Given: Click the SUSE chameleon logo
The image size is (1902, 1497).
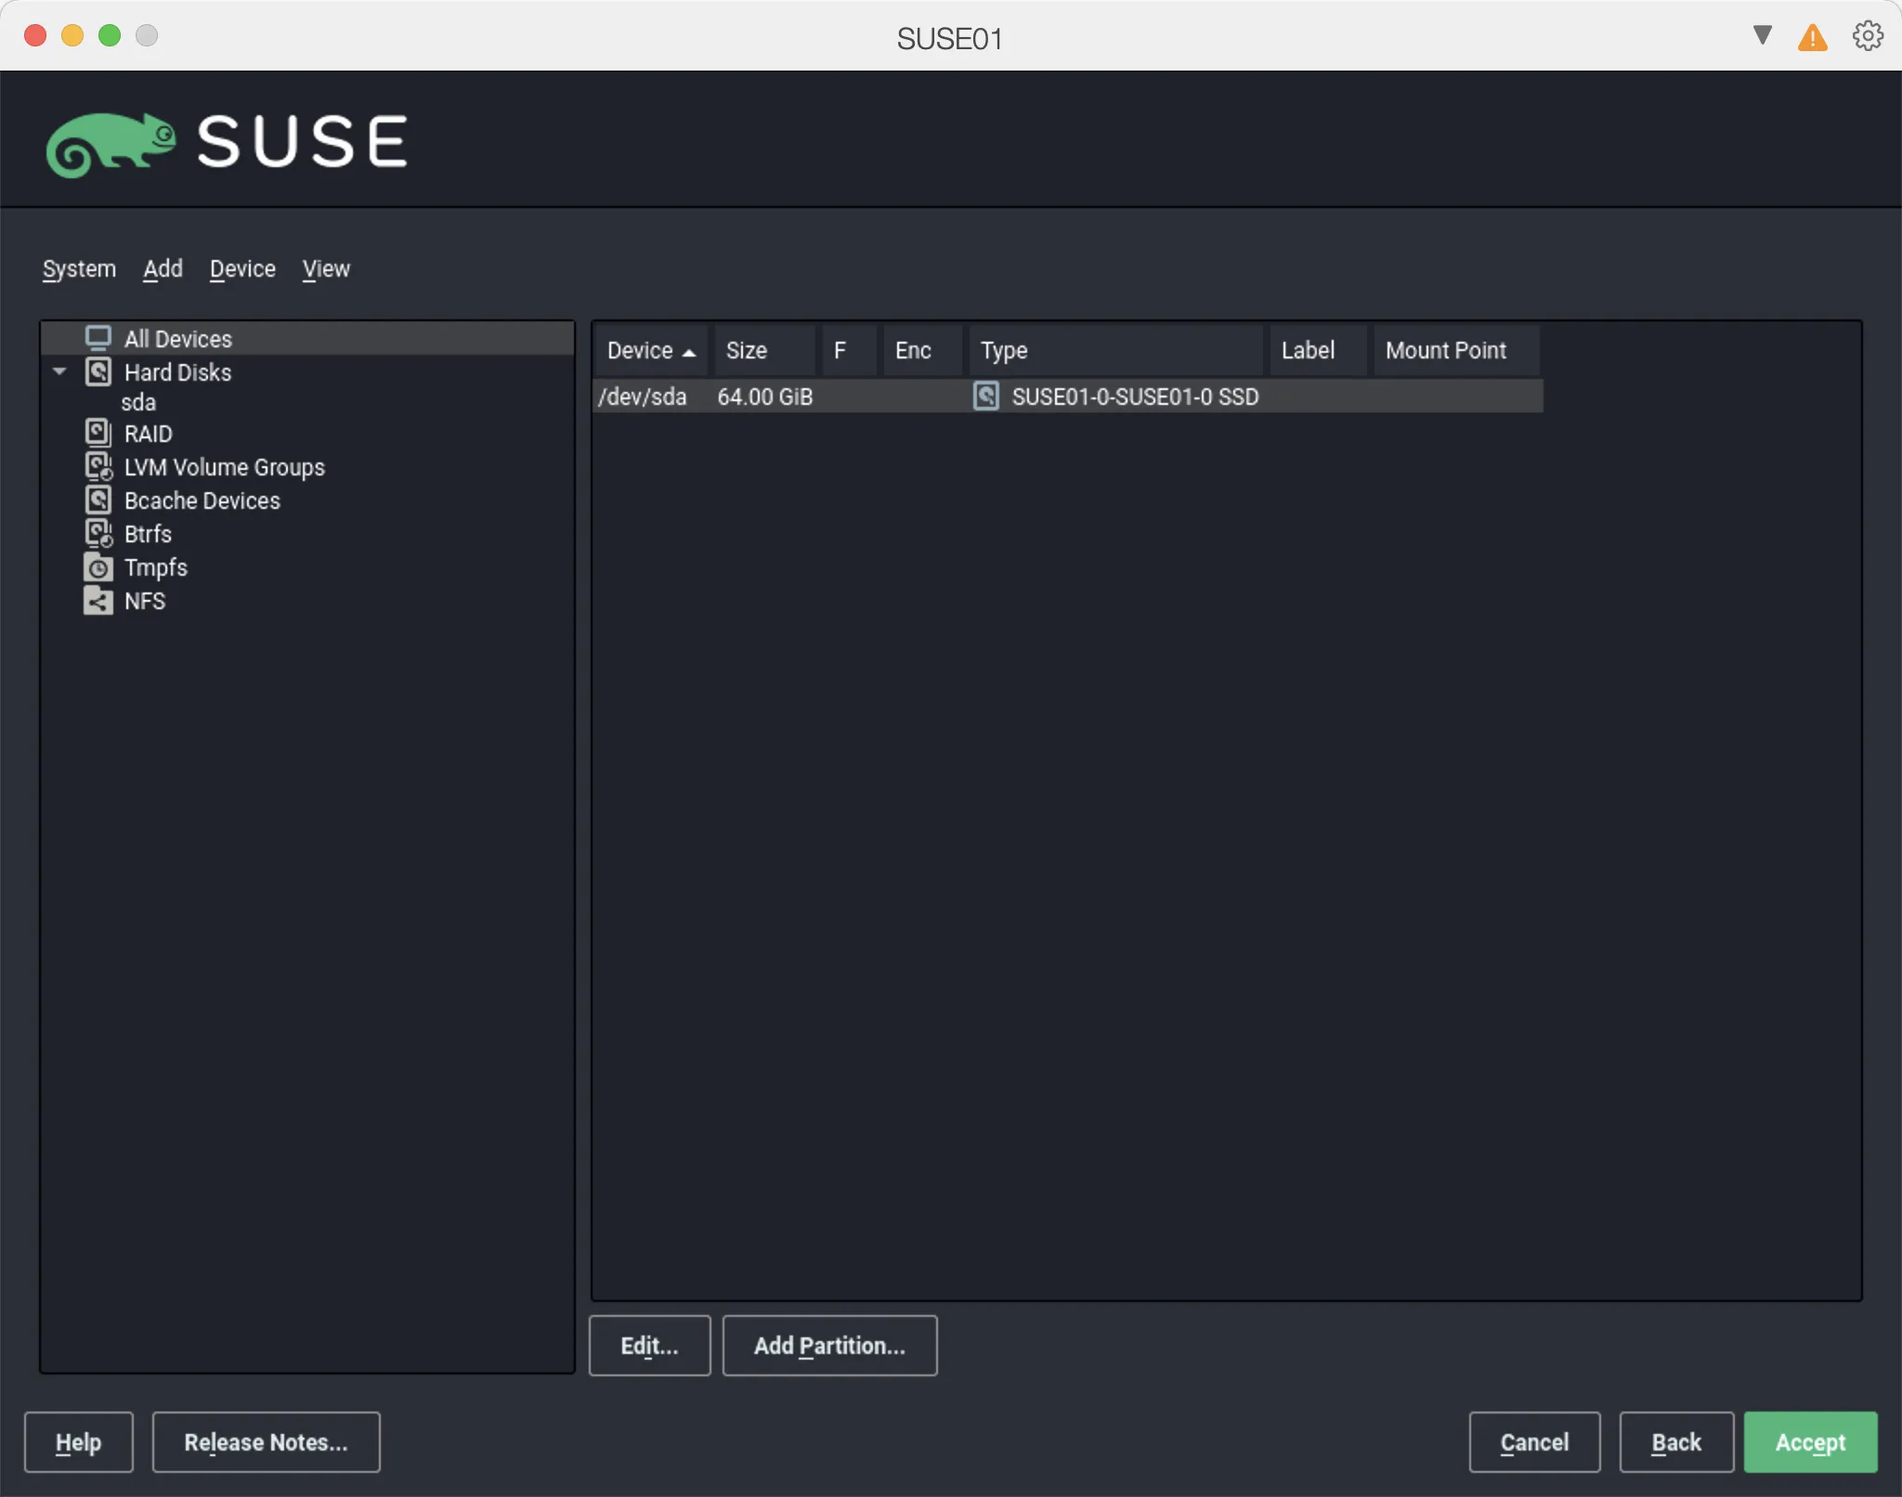Looking at the screenshot, I should tap(111, 141).
